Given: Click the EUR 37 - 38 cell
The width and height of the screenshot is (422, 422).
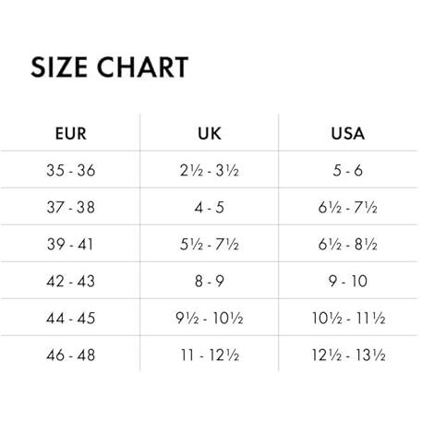Looking at the screenshot, I should pos(70,207).
